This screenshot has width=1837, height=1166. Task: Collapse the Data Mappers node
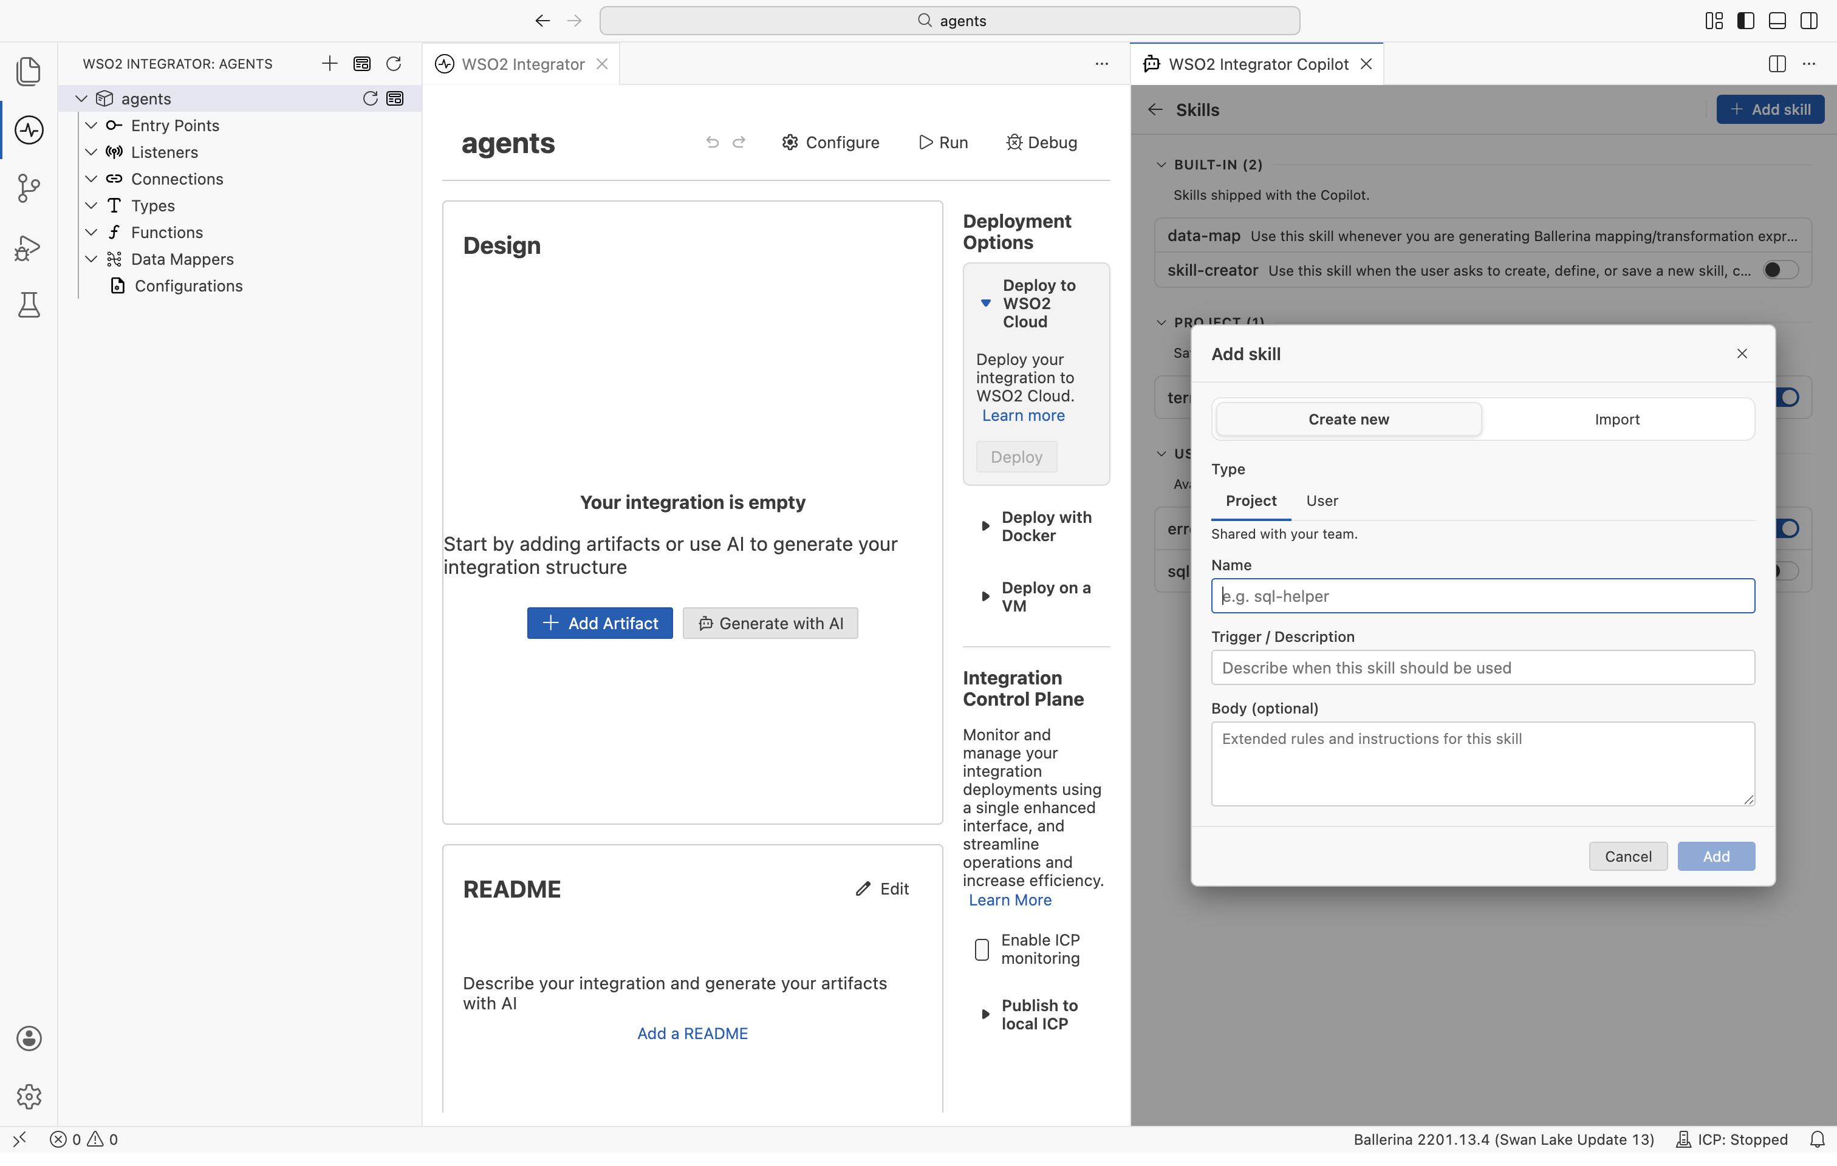click(92, 259)
